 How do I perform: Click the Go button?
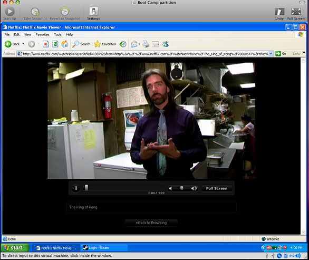coord(281,54)
